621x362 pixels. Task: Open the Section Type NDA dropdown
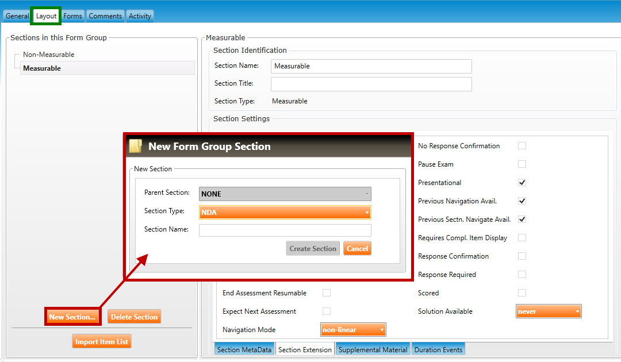pyautogui.click(x=285, y=213)
